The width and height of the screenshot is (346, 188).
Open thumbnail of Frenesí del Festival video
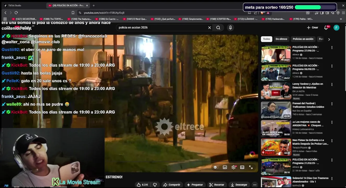pos(276,110)
